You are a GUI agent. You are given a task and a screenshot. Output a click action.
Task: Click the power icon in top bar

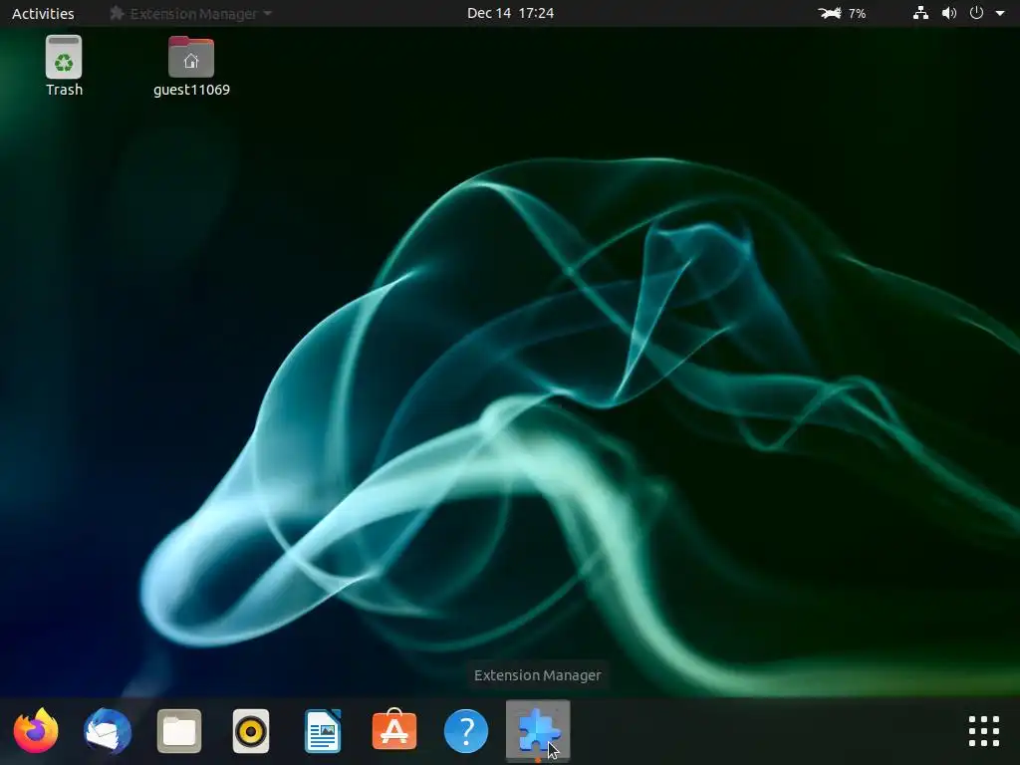976,13
